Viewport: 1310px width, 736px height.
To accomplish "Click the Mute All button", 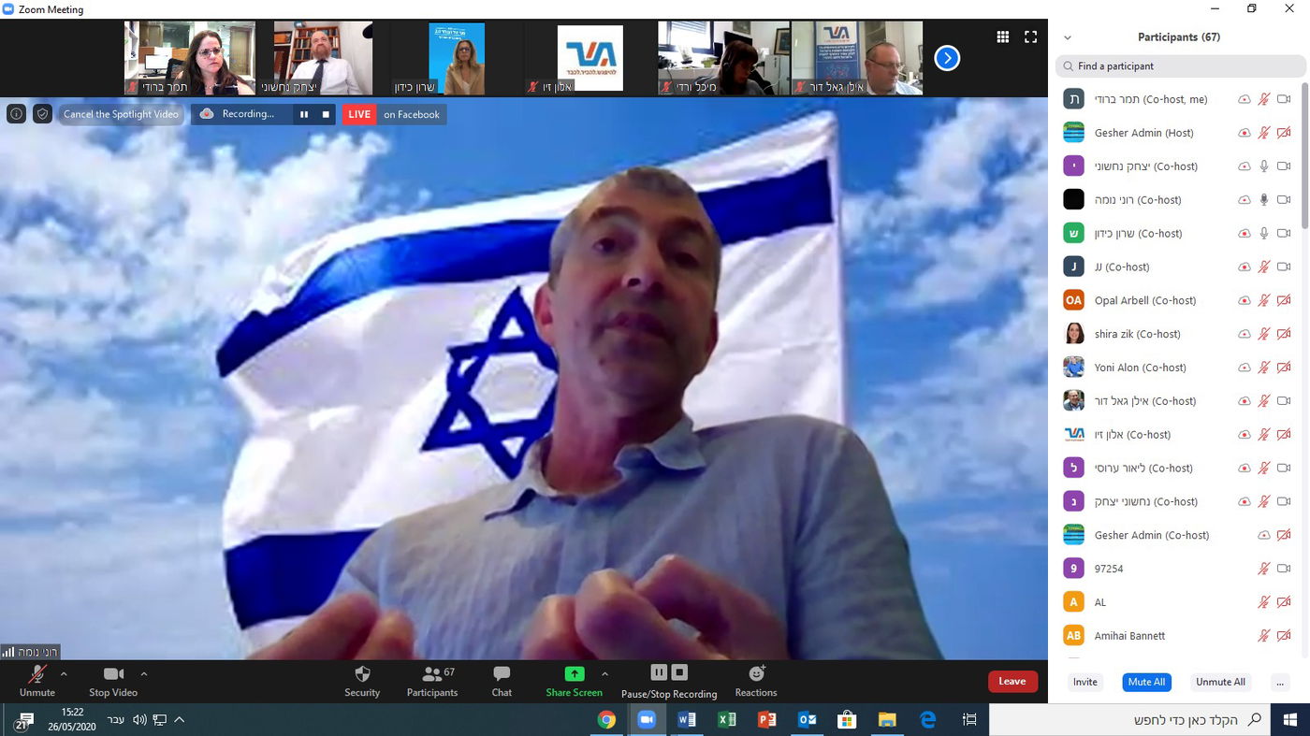I will click(1145, 682).
